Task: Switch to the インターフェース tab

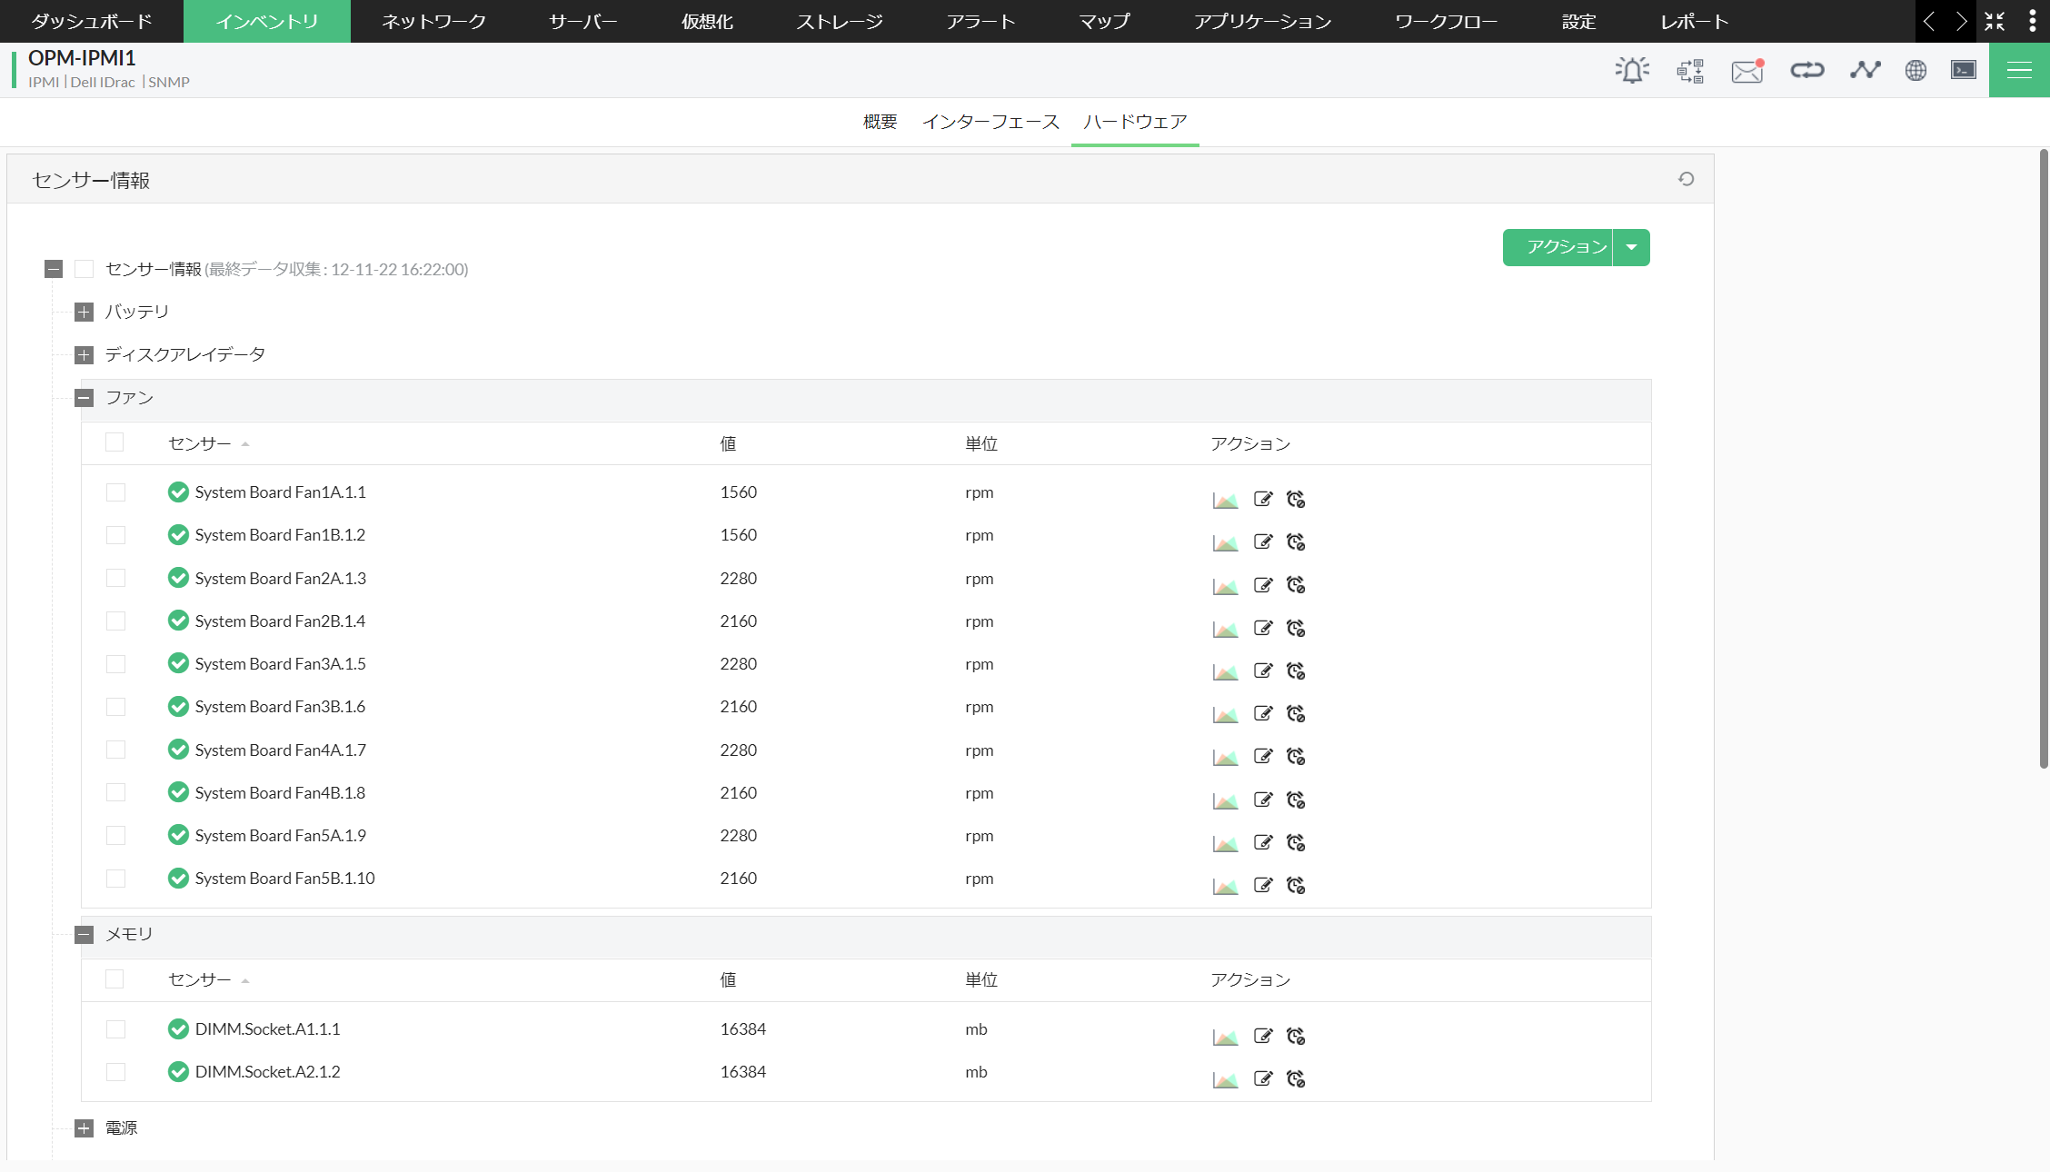Action: [x=990, y=122]
